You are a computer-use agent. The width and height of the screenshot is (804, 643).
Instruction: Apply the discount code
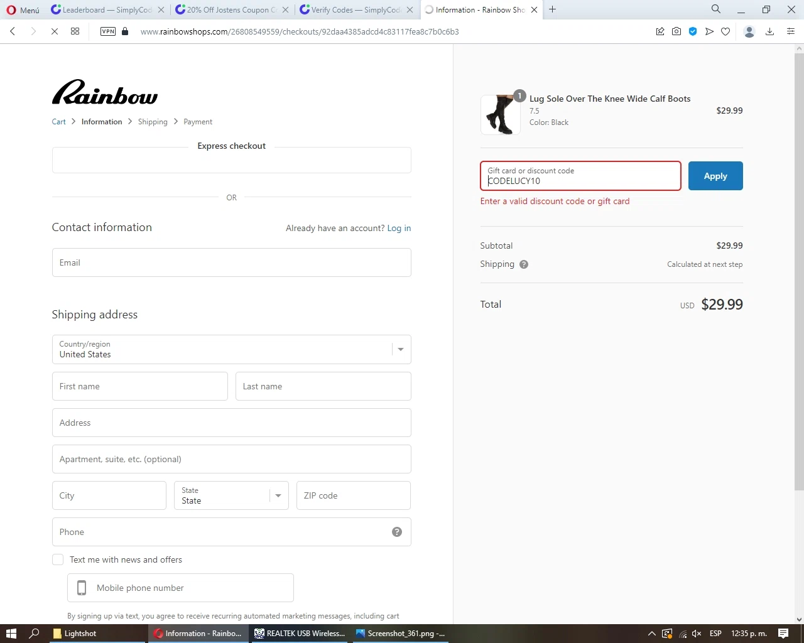(715, 176)
